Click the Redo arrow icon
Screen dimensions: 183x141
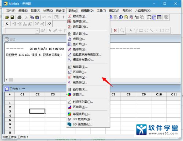pyautogui.click(x=49, y=17)
